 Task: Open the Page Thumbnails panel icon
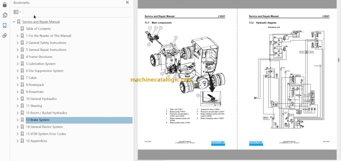pyautogui.click(x=4, y=15)
